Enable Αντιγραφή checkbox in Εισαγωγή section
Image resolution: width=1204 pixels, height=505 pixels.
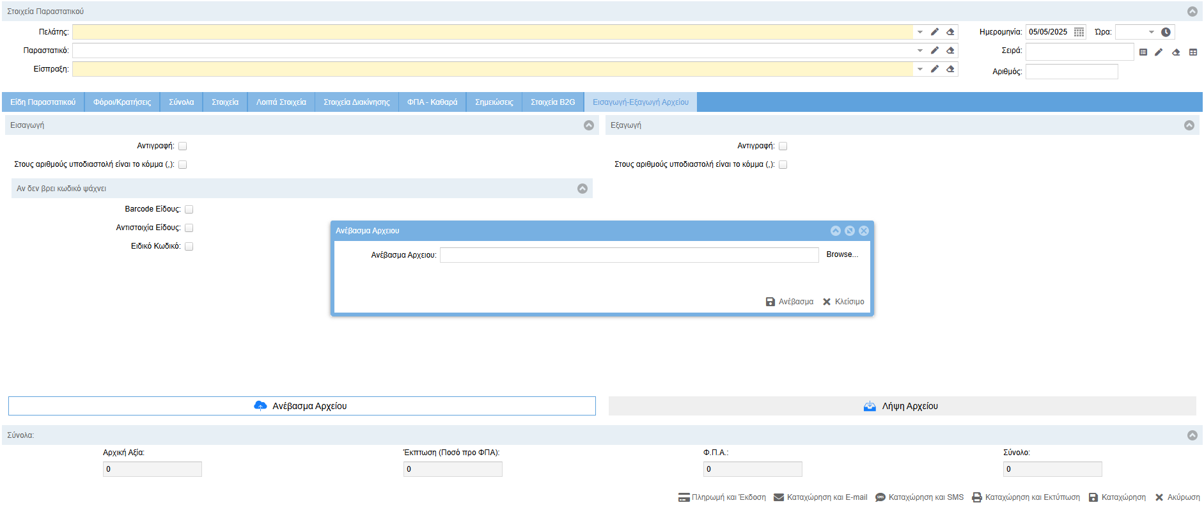point(182,146)
